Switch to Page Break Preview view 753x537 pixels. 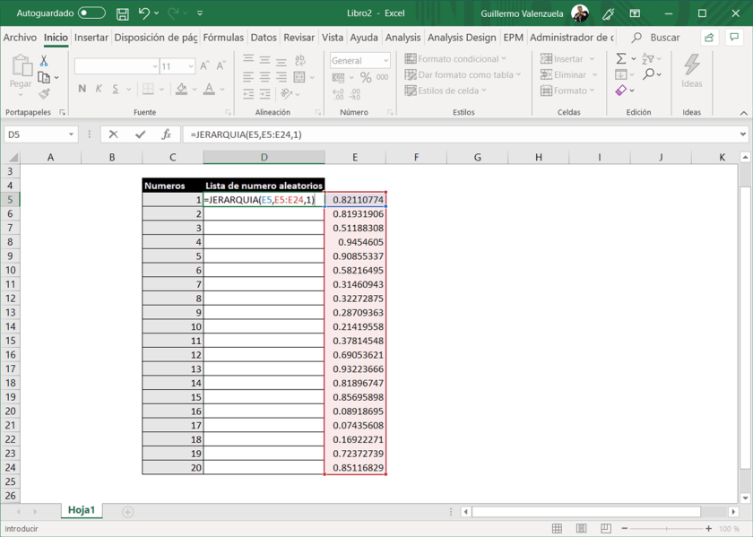(x=606, y=529)
